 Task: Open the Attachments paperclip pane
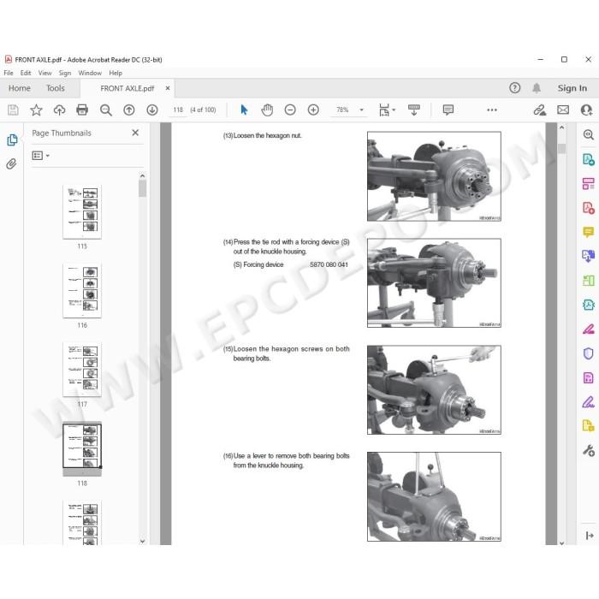point(12,164)
